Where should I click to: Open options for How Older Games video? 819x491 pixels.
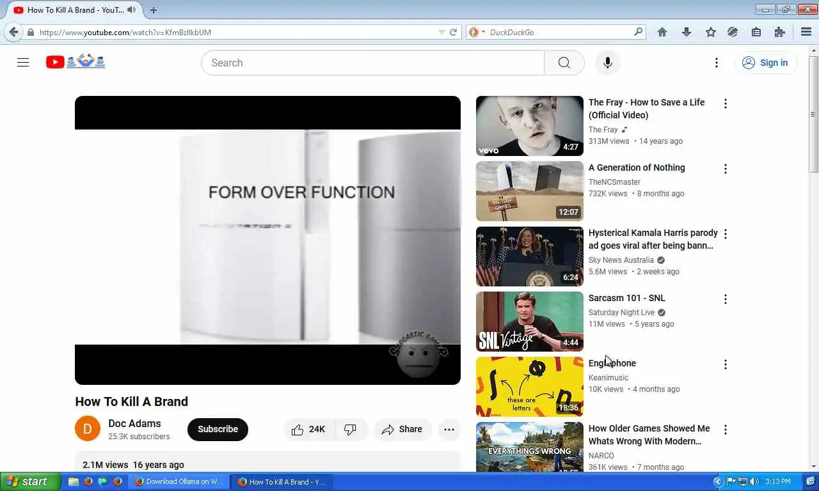(726, 430)
